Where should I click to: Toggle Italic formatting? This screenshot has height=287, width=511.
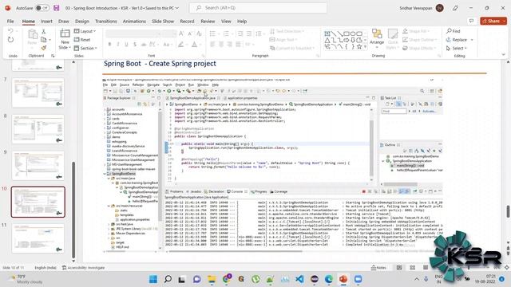(118, 45)
